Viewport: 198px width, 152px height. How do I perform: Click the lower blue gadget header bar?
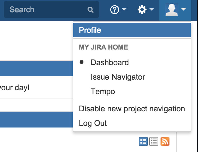tap(36, 120)
